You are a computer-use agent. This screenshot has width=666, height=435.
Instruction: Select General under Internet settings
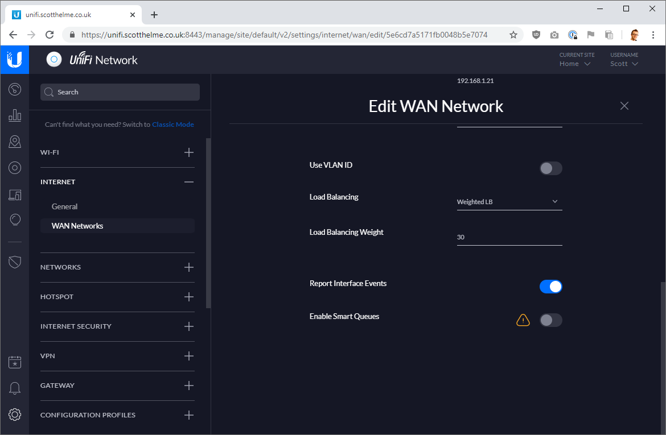pyautogui.click(x=65, y=206)
